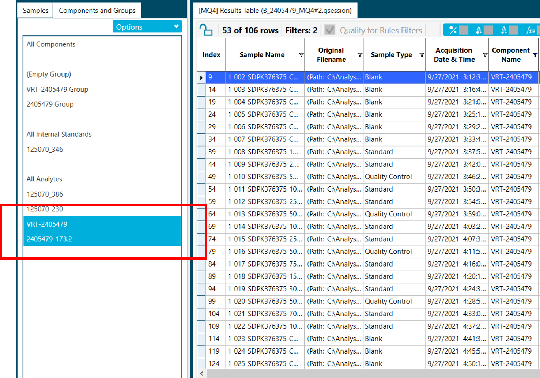540x378 pixels.
Task: Click row header selector for index 59
Action: [x=201, y=201]
